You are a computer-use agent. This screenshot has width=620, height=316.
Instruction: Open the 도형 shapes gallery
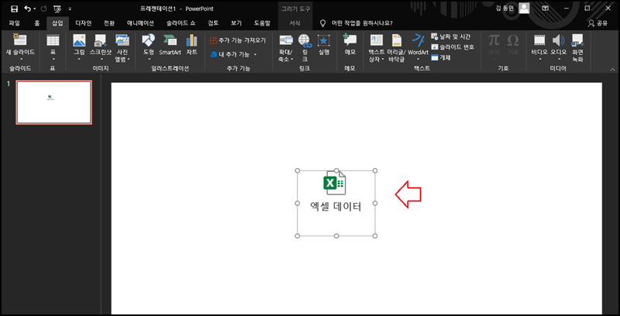[x=149, y=47]
